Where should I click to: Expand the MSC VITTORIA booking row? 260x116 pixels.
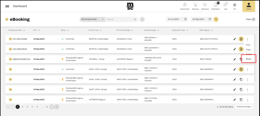coord(10,100)
